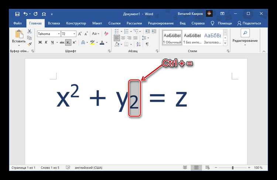
Task: Insert a symbol via the Omega icon
Action: coord(44,14)
